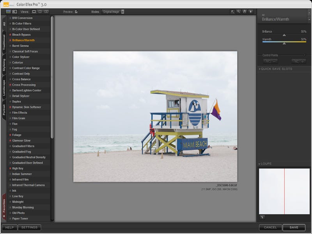The height and width of the screenshot is (234, 312).
Task: Open the Settings button
Action: click(30, 227)
